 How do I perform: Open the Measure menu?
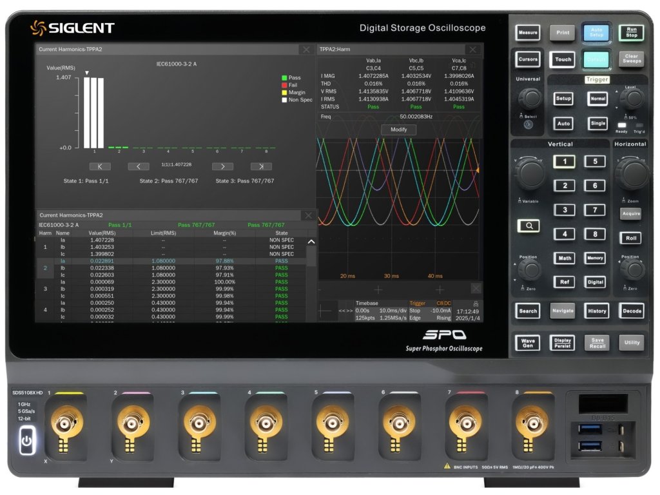(528, 32)
